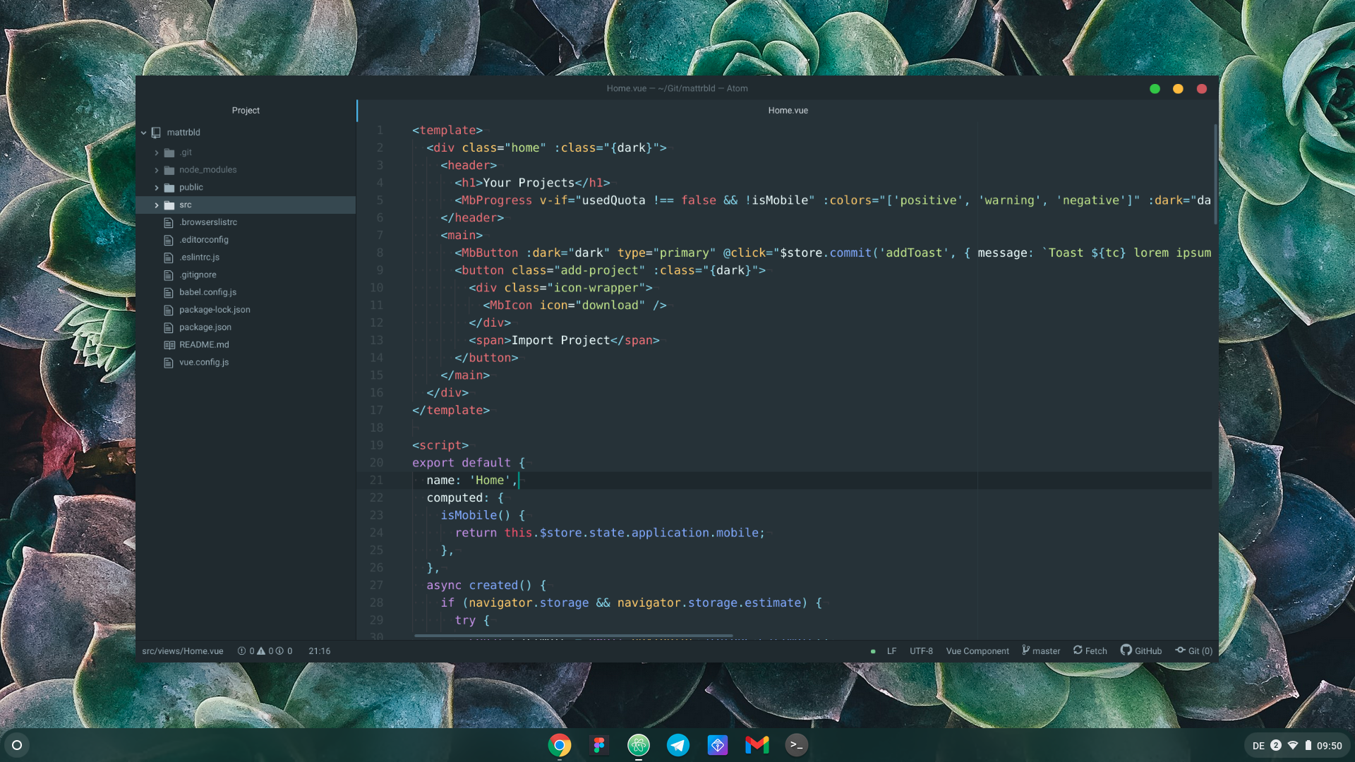Open GitHub panel from the status bar
This screenshot has height=762, width=1355.
pyautogui.click(x=1140, y=651)
